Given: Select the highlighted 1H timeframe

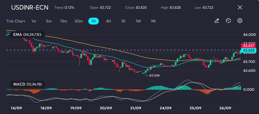Looking at the screenshot, I should [x=93, y=21].
